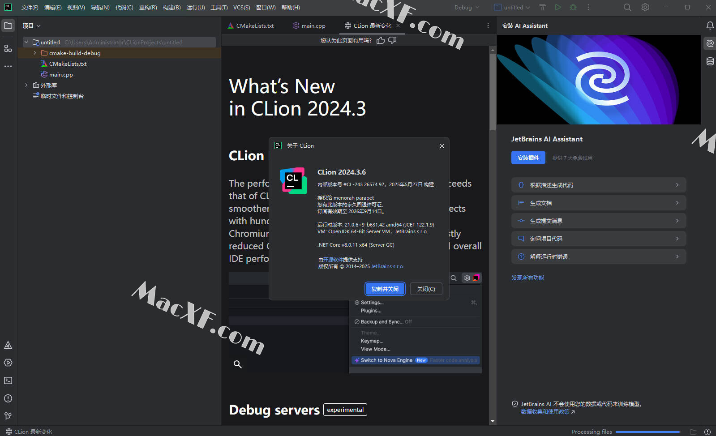Open the AI Assistant spiral icon

pos(710,43)
